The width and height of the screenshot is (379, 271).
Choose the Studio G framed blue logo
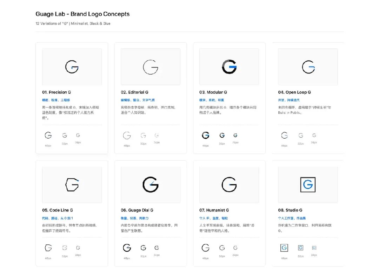[308, 185]
